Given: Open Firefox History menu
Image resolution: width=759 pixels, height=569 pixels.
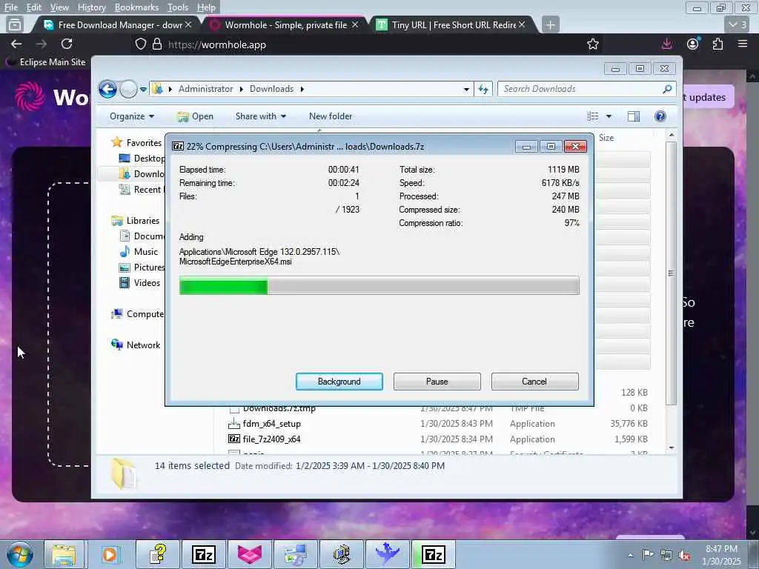Looking at the screenshot, I should click(91, 7).
